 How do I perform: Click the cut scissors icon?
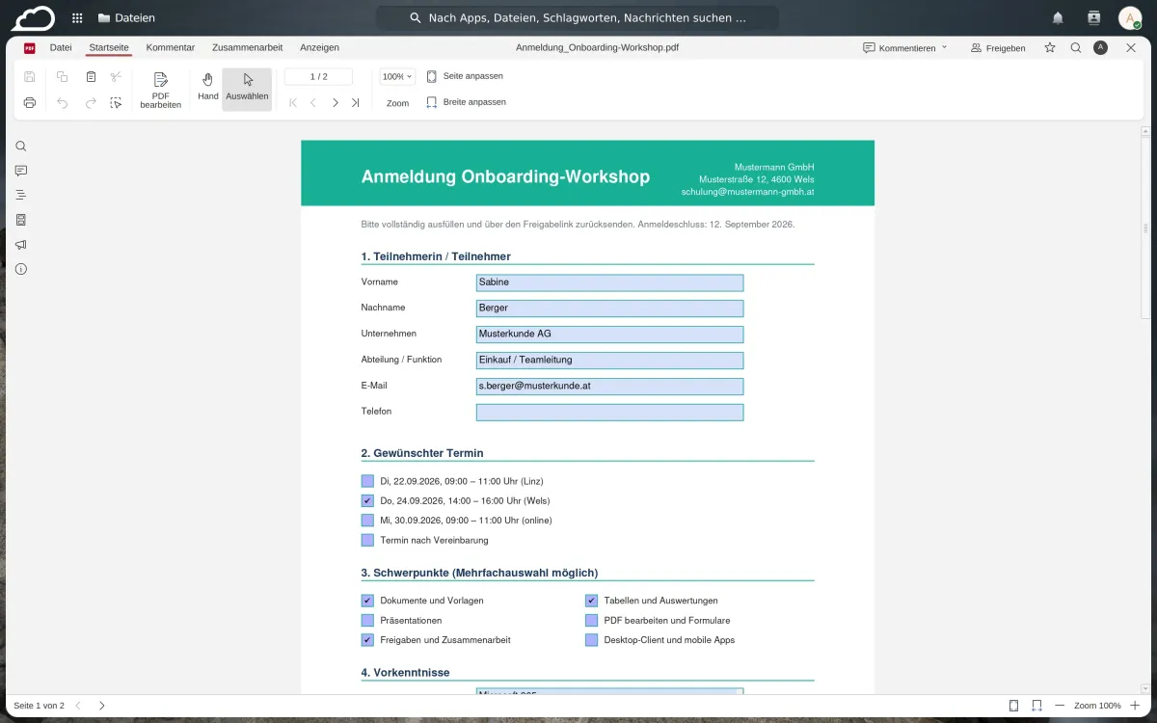click(x=116, y=77)
